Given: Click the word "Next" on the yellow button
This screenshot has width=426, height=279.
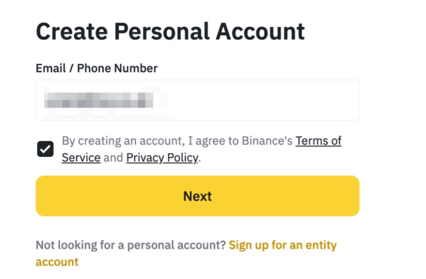Looking at the screenshot, I should 197,196.
